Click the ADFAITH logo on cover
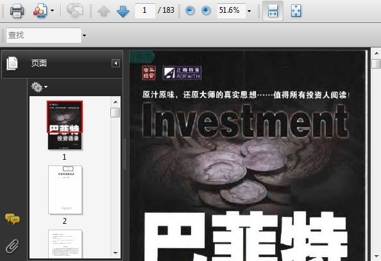This screenshot has width=381, height=261. tap(182, 72)
